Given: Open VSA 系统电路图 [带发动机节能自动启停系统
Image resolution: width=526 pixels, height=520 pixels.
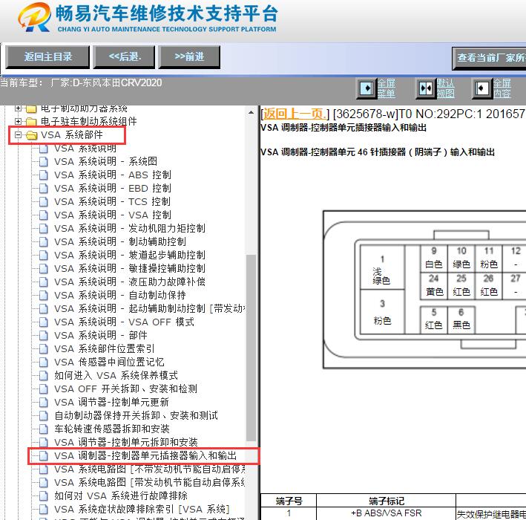Looking at the screenshot, I should point(150,482).
